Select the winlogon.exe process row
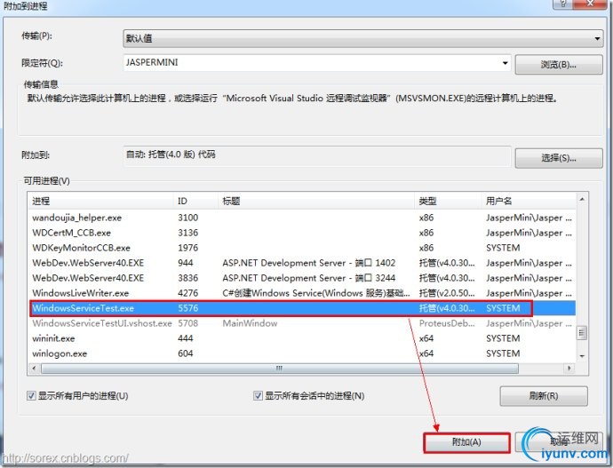Viewport: 613px width, 468px height. pos(302,353)
